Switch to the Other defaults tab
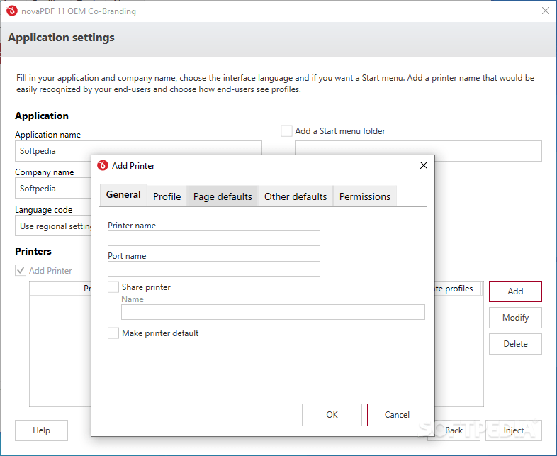 [x=296, y=196]
